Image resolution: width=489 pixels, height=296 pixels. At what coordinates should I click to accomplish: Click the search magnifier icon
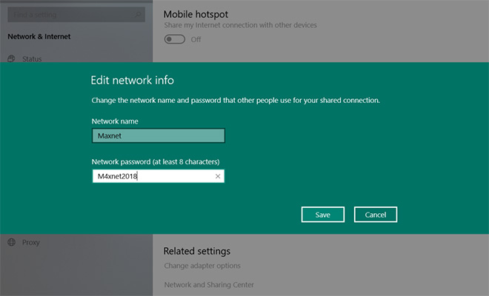pyautogui.click(x=137, y=15)
